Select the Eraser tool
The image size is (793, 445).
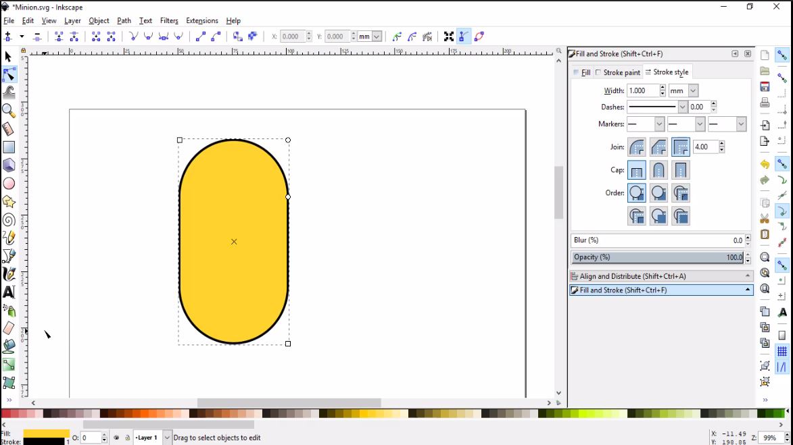pyautogui.click(x=9, y=328)
